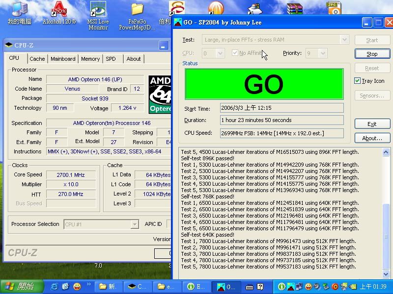Image resolution: width=393 pixels, height=294 pixels.
Task: Click the orange circular tray icon
Action: coord(335,287)
